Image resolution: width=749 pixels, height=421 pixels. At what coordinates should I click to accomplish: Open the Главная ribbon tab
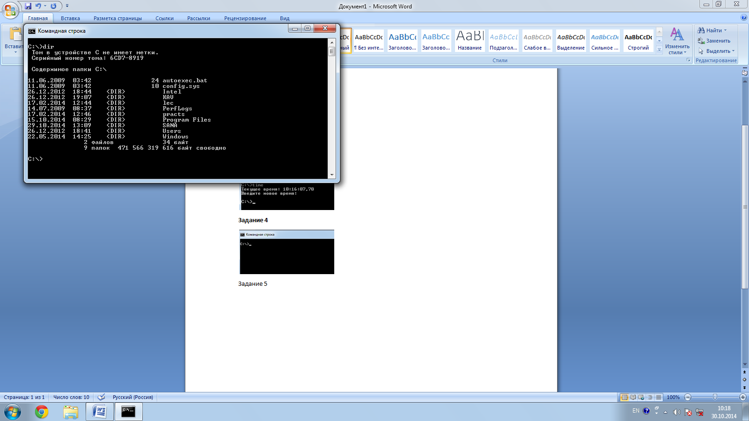(38, 18)
